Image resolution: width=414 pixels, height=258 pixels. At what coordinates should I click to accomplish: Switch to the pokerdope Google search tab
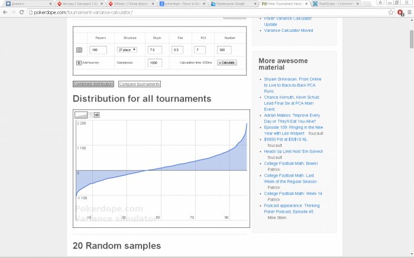click(x=181, y=4)
